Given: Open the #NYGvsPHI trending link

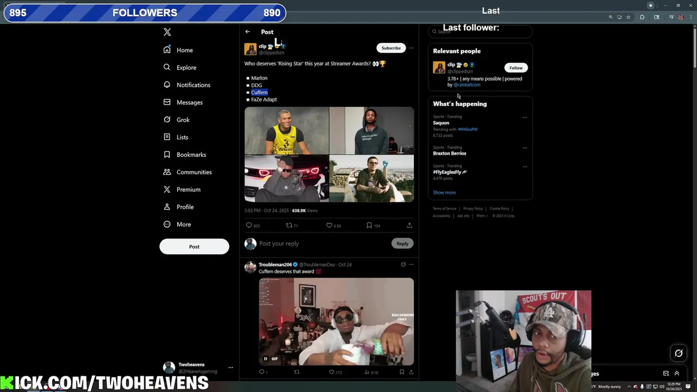Looking at the screenshot, I should [468, 130].
